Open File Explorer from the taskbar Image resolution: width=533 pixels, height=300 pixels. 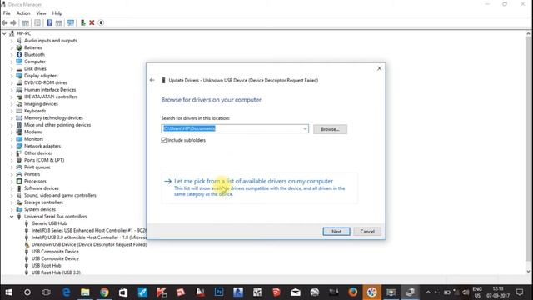pos(85,292)
